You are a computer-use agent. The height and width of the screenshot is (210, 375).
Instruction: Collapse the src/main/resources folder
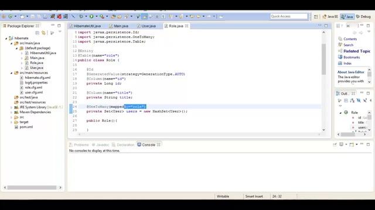[12, 73]
